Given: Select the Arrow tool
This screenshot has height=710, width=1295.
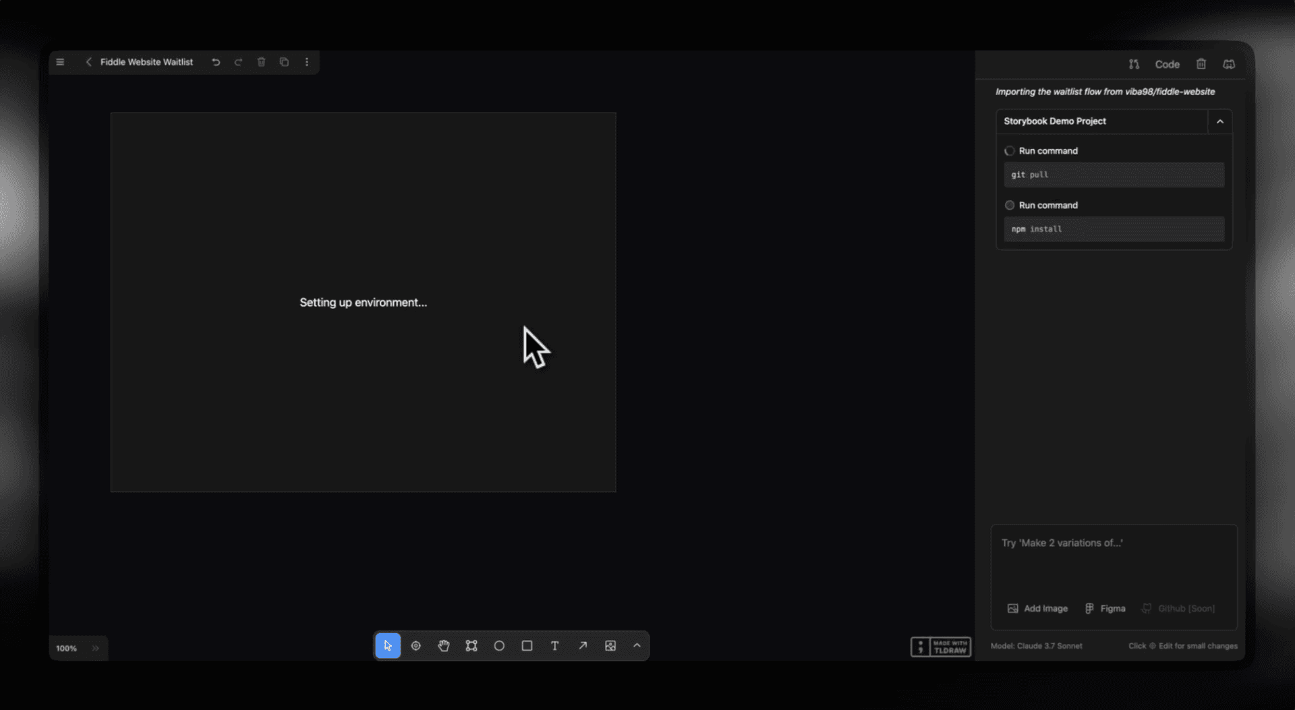Looking at the screenshot, I should point(583,645).
